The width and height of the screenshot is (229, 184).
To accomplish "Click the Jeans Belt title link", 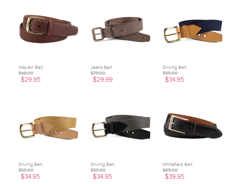I will pyautogui.click(x=101, y=67).
